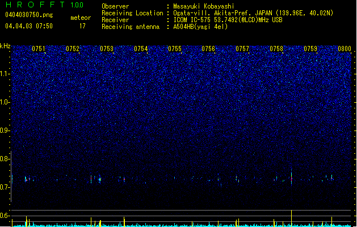
Task: Click the 1.0 kHz axis label
Action: click(5, 102)
